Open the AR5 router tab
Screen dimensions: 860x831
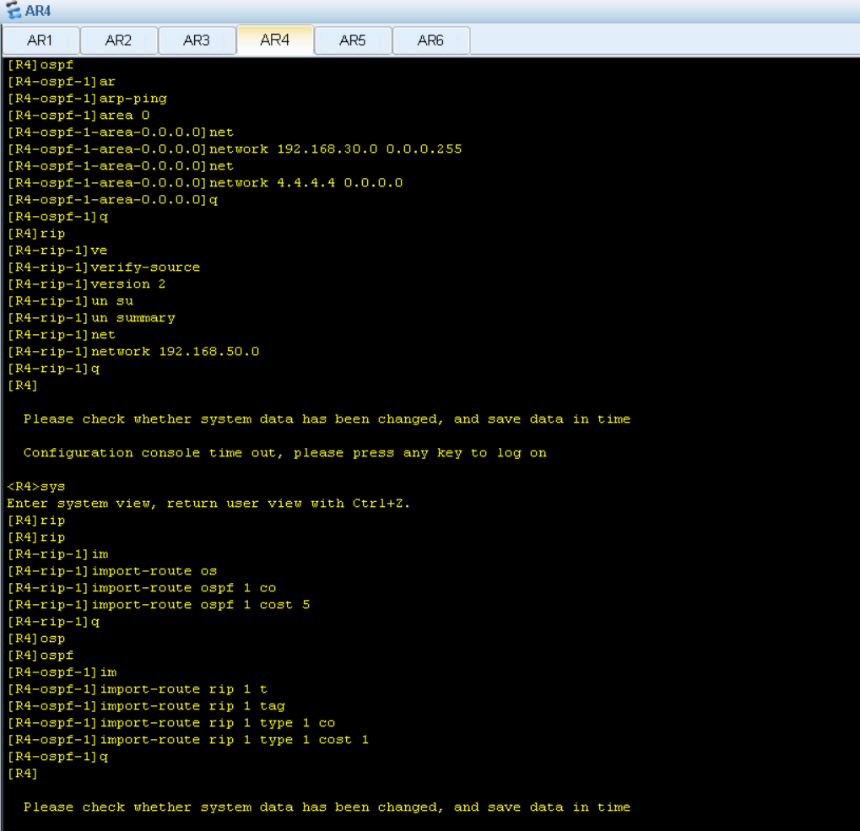click(x=353, y=40)
